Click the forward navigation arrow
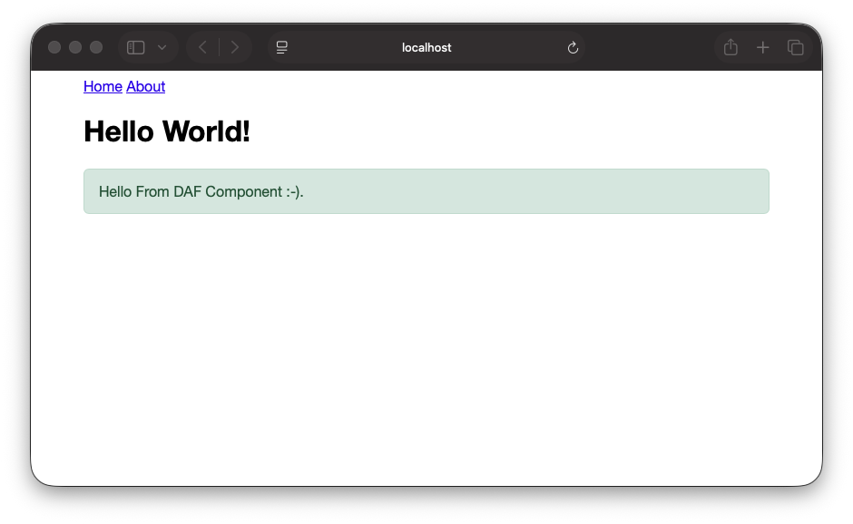 [235, 47]
